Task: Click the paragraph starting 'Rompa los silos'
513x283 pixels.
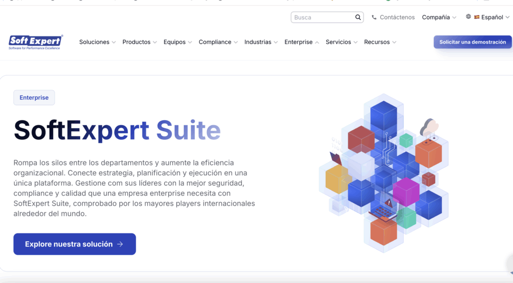Action: point(134,188)
